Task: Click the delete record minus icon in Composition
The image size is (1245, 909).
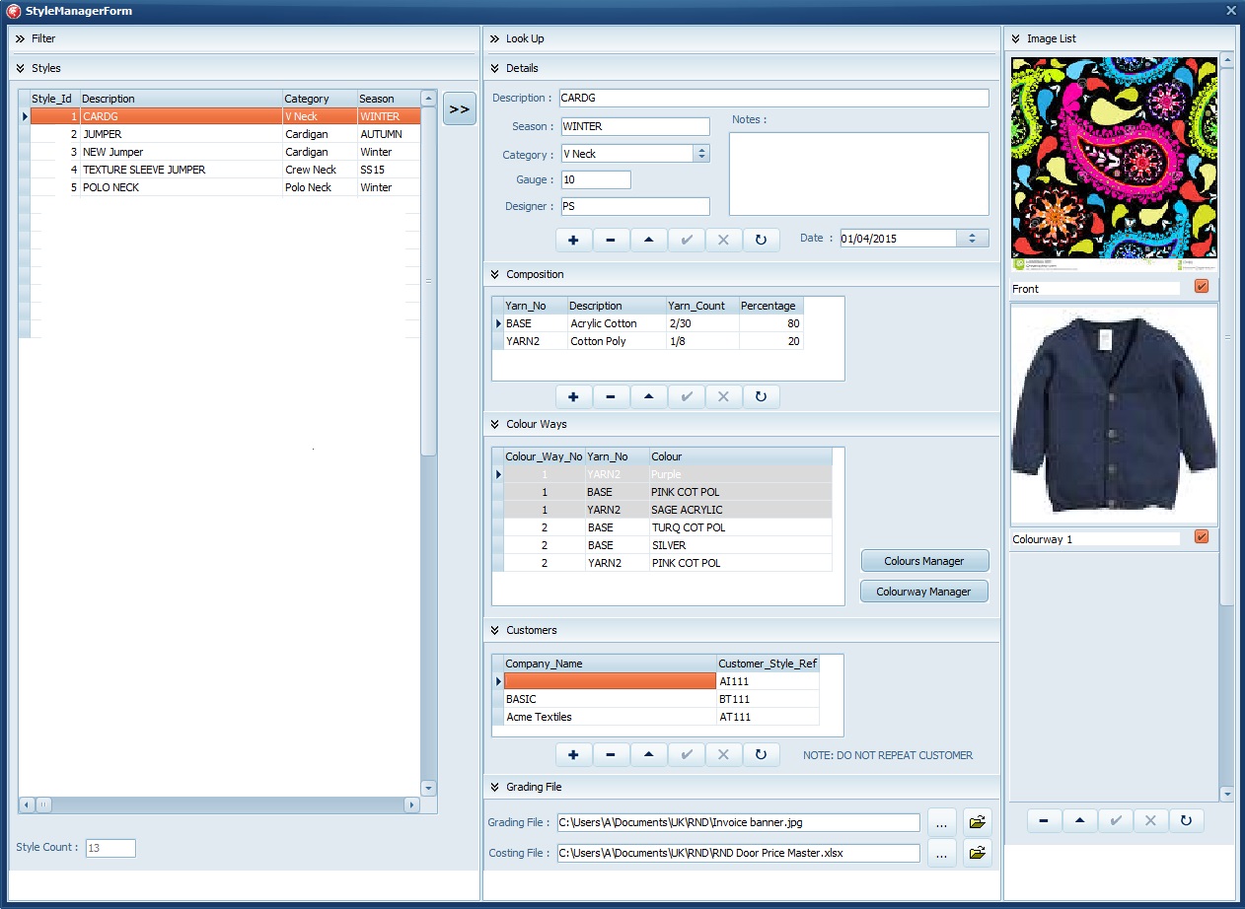Action: click(611, 396)
